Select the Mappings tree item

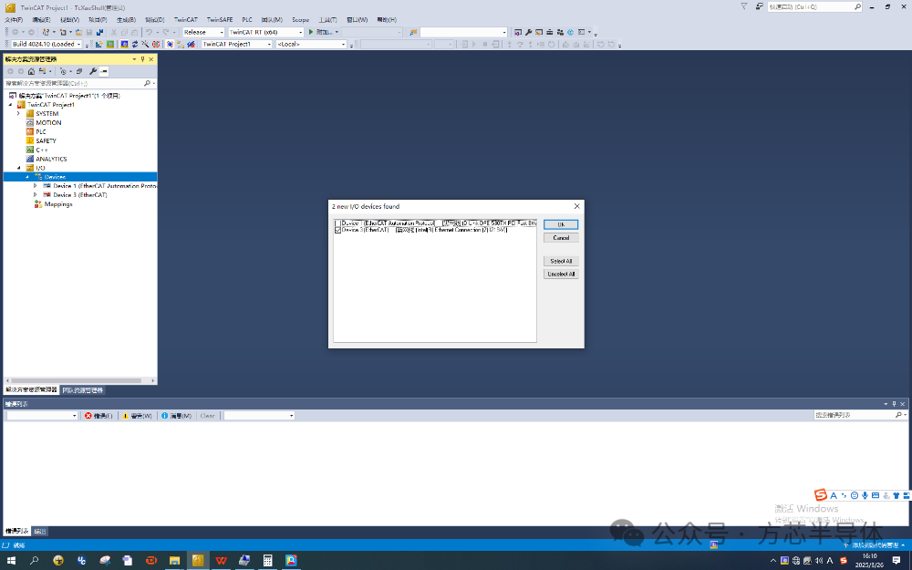point(58,204)
